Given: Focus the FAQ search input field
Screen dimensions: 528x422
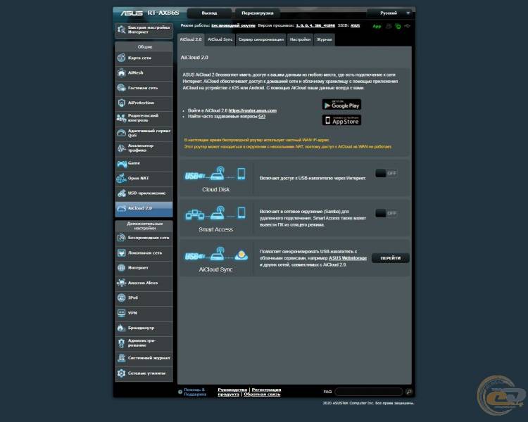Looking at the screenshot, I should pos(369,392).
